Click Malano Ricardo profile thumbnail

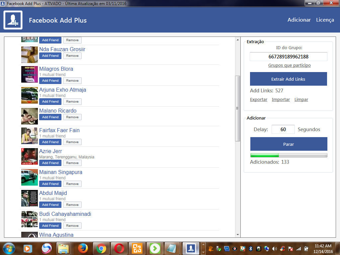30,117
